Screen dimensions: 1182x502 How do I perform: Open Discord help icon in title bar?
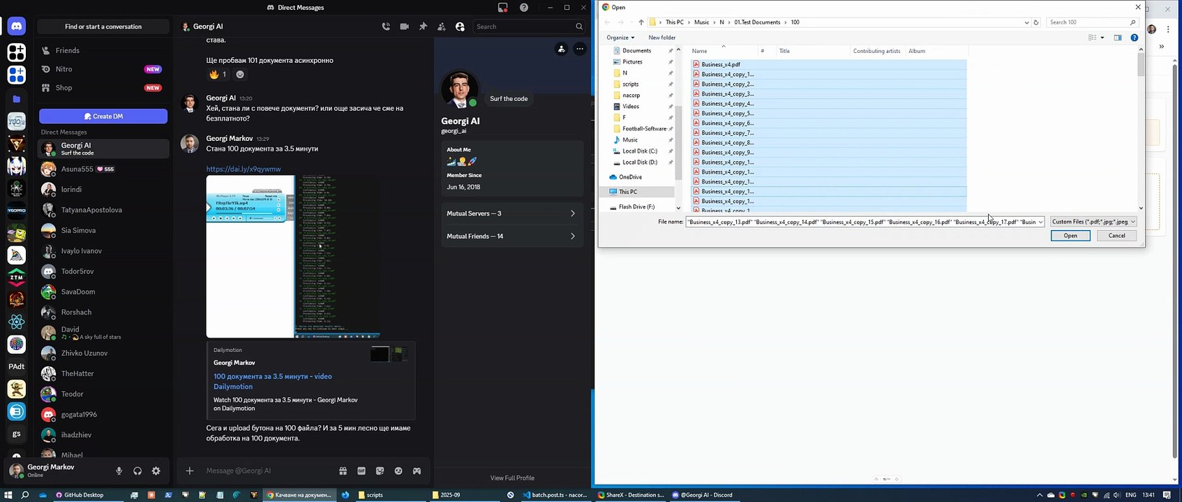(524, 8)
